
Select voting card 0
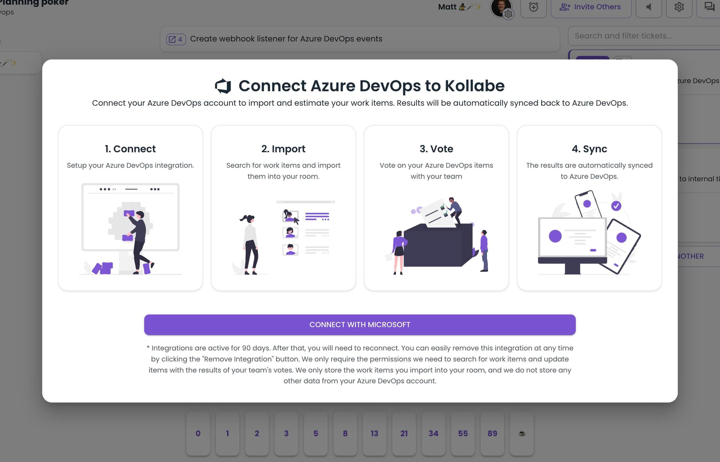point(198,433)
